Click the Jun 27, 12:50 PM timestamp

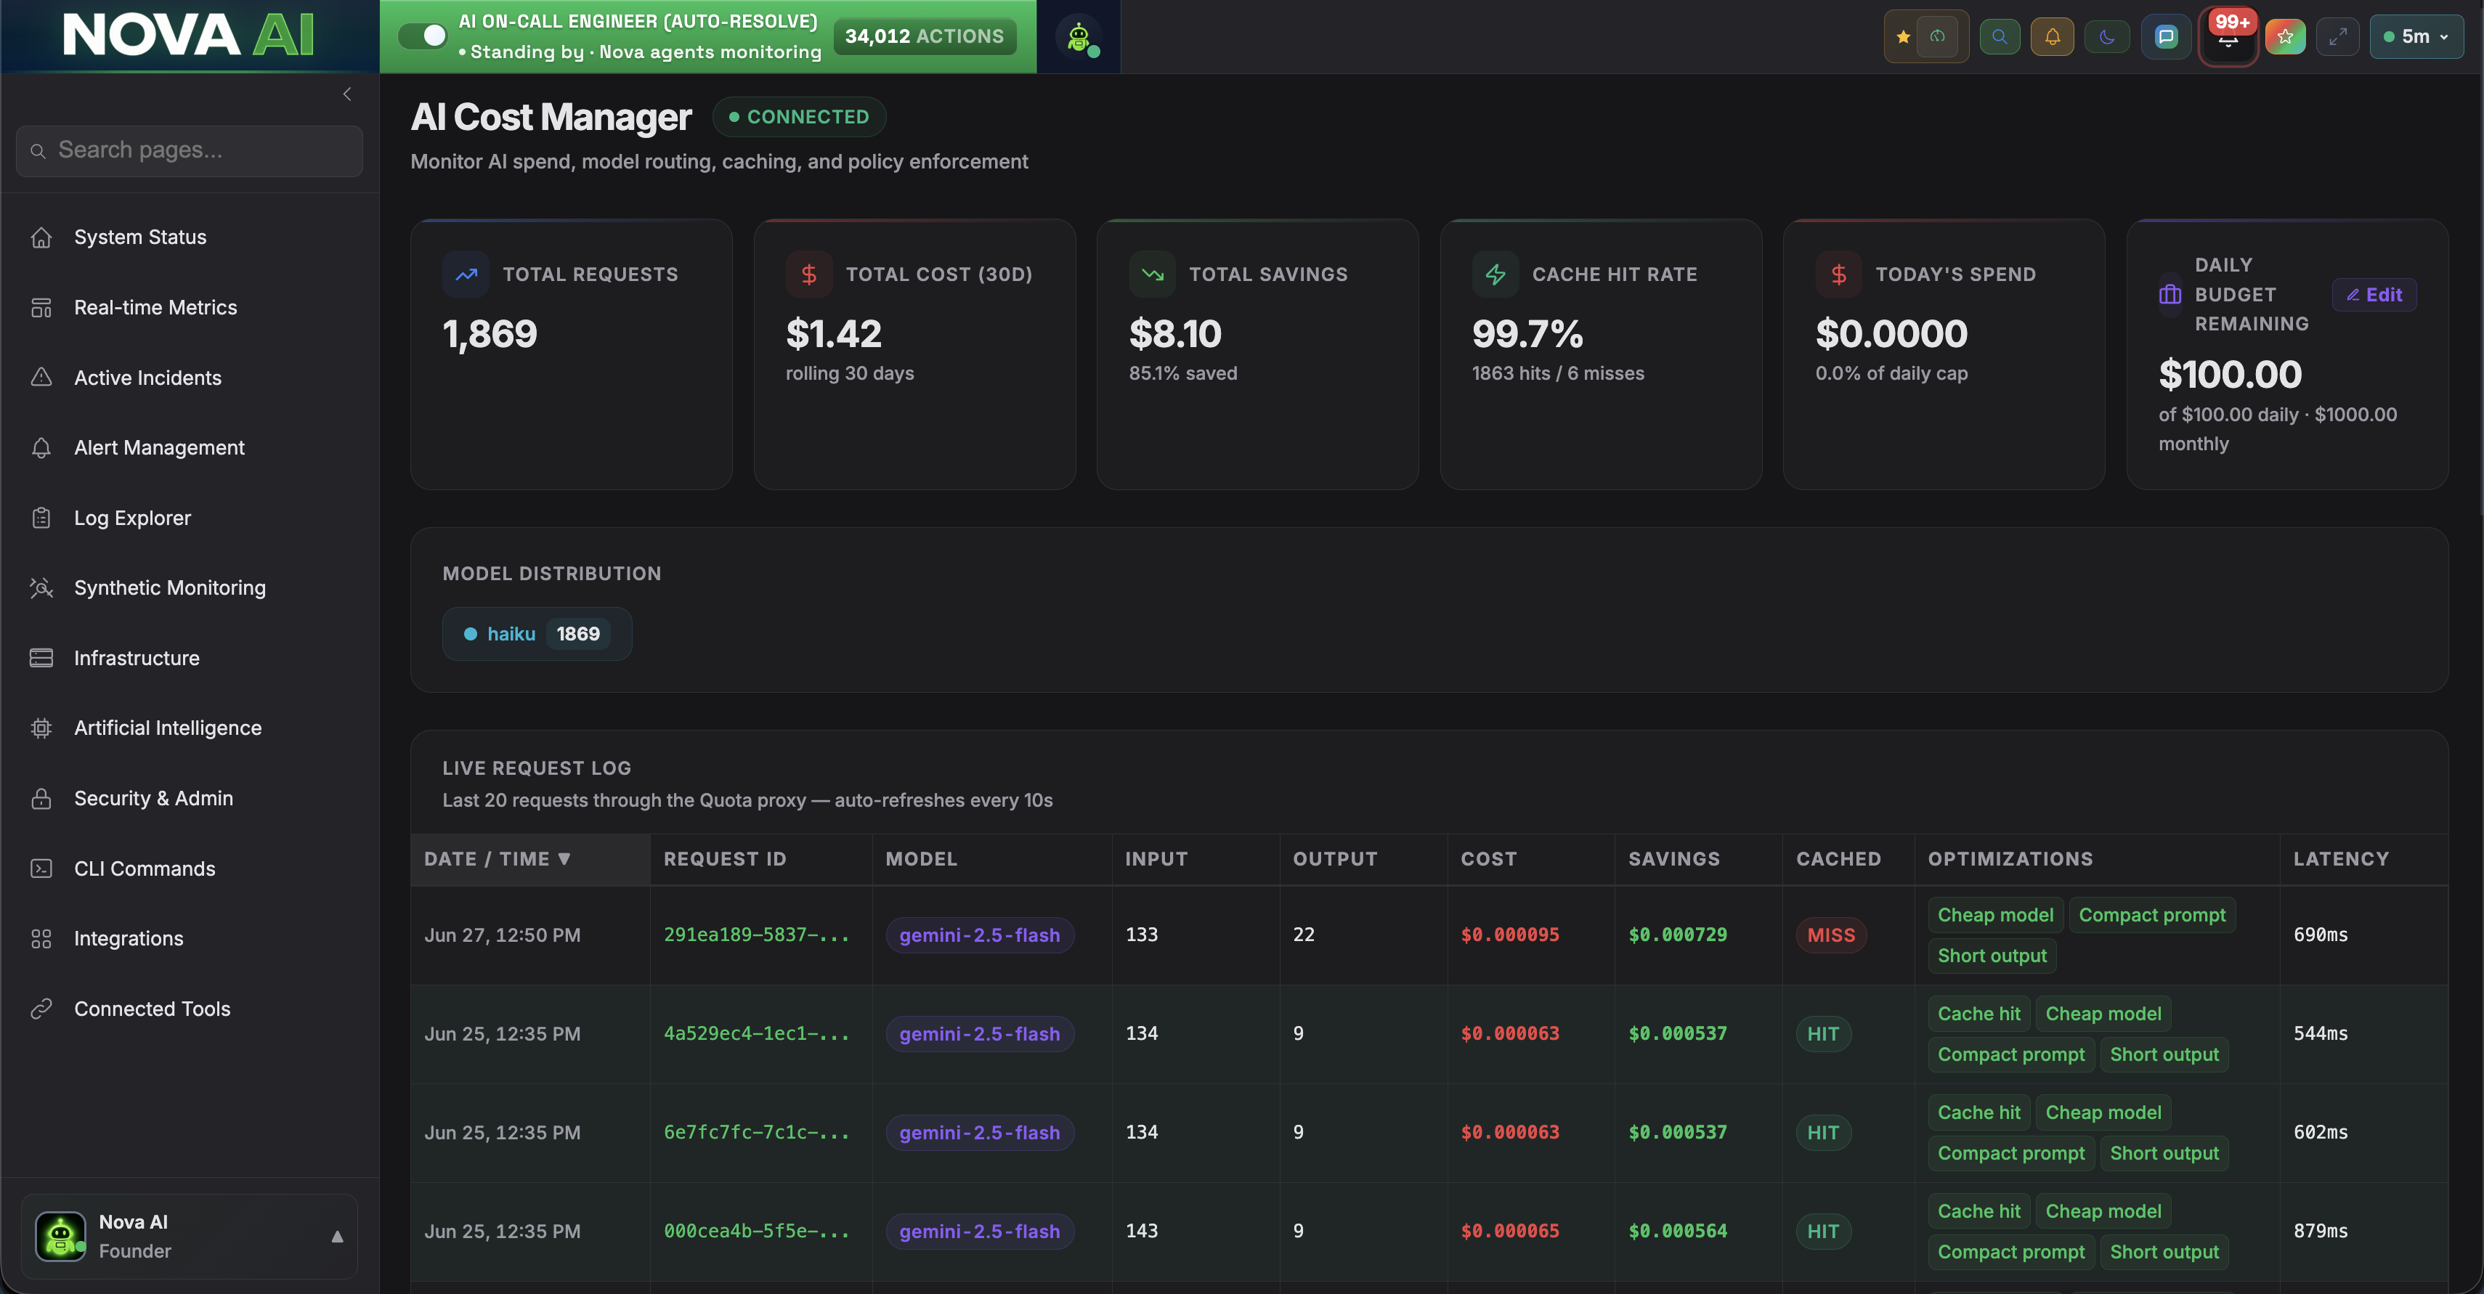tap(503, 935)
